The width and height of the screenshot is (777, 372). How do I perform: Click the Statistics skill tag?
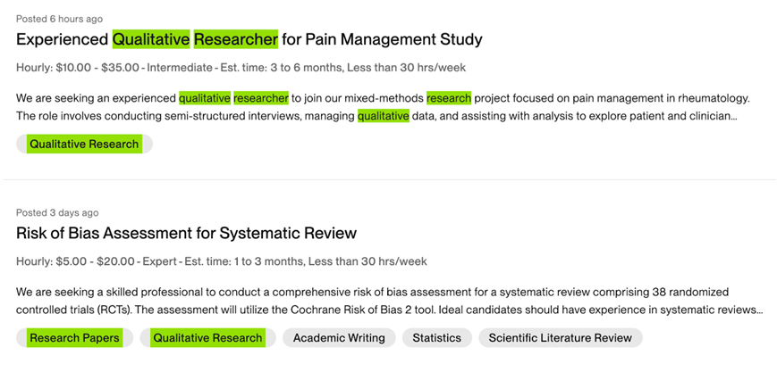[x=436, y=338]
